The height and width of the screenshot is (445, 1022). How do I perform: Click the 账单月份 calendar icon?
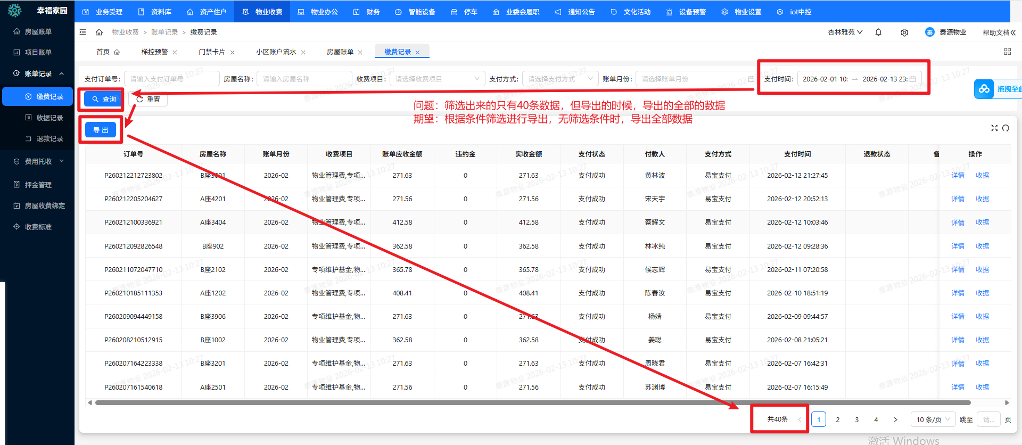(x=751, y=79)
